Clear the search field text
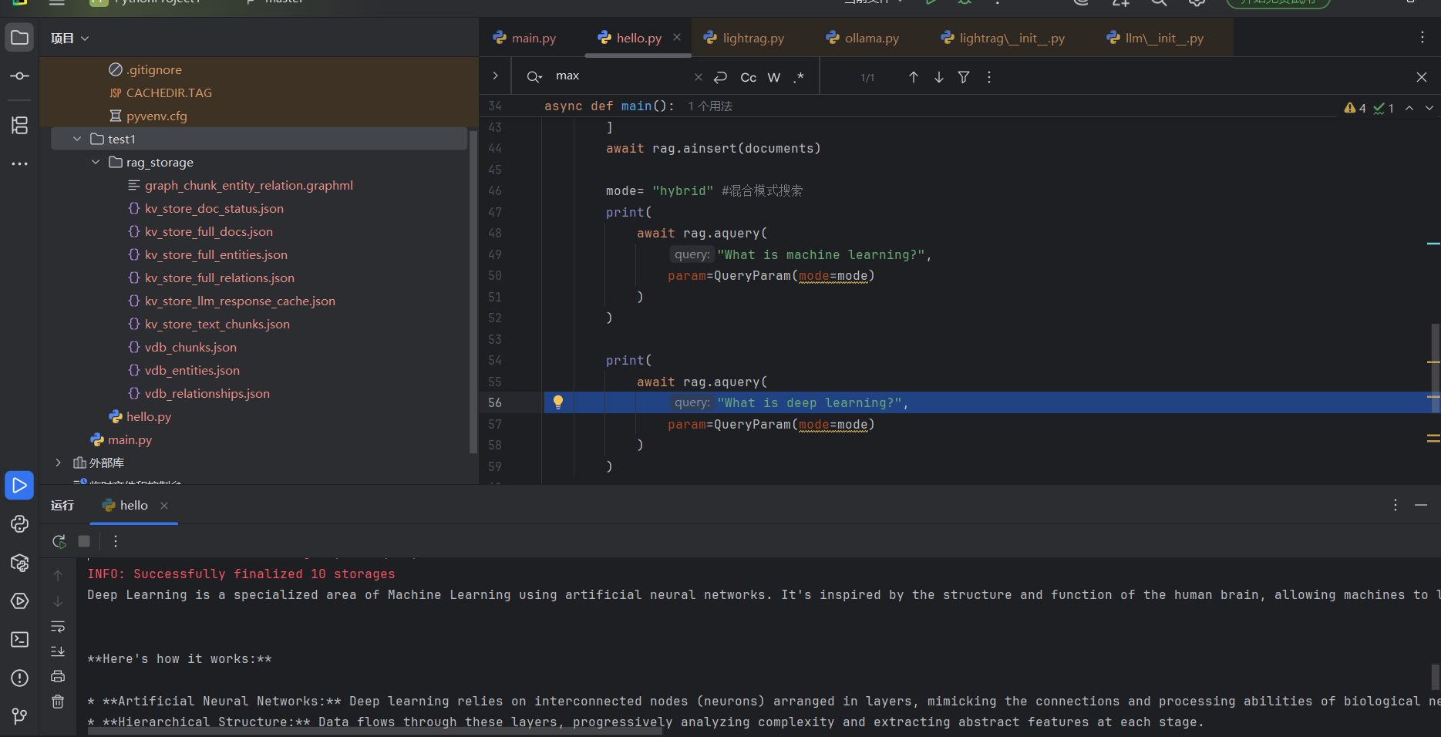This screenshot has width=1441, height=737. pyautogui.click(x=698, y=77)
